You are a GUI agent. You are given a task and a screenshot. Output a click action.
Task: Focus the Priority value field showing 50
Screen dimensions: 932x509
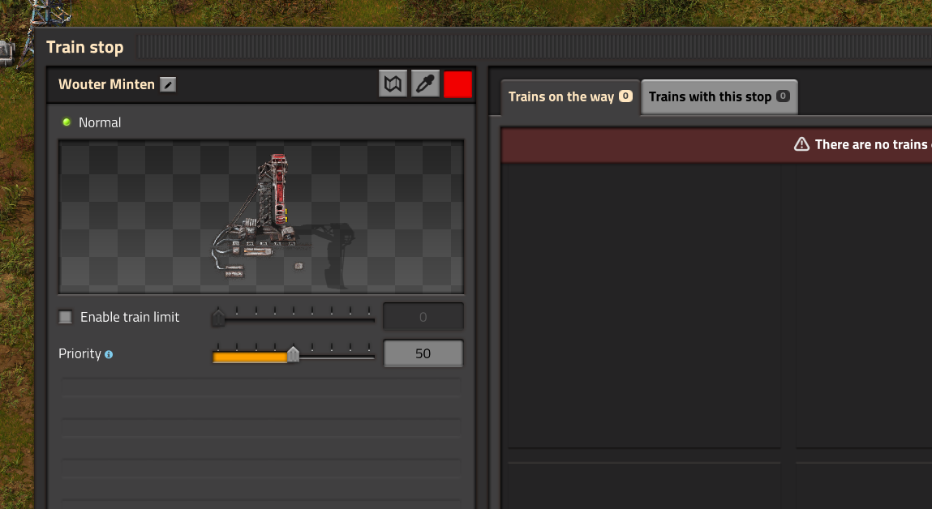(423, 353)
